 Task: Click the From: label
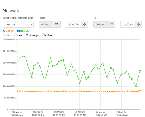42,18
